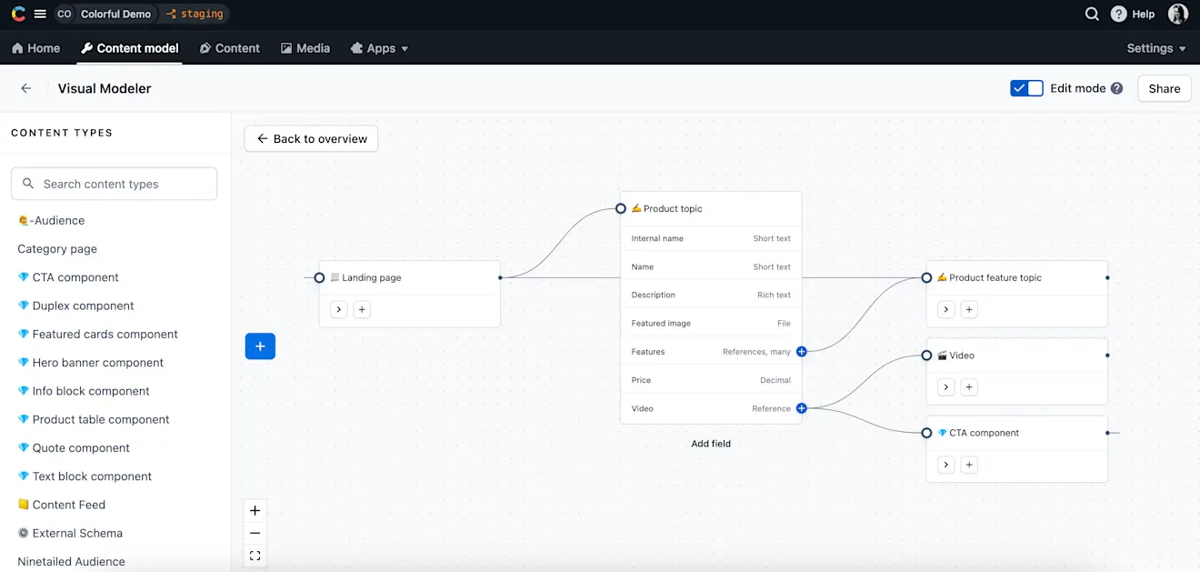
Task: Go to the Home tab
Action: pyautogui.click(x=36, y=48)
